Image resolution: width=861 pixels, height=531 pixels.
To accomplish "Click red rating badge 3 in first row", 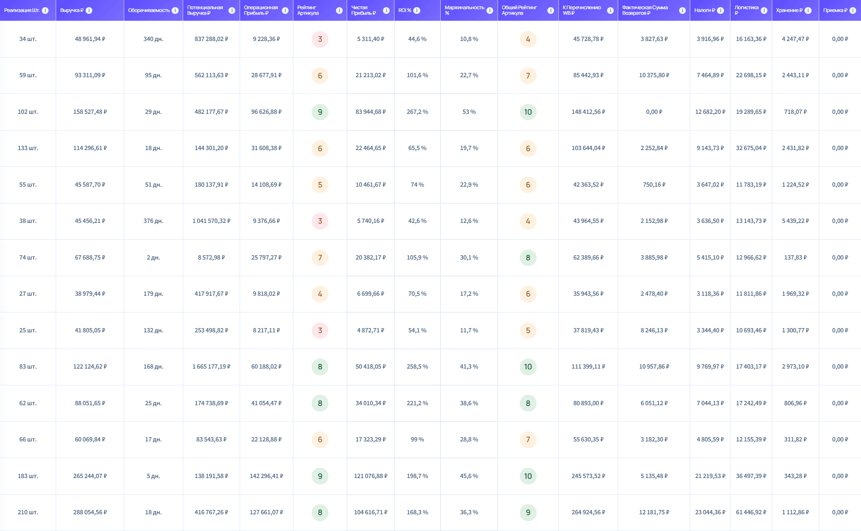I will 320,39.
